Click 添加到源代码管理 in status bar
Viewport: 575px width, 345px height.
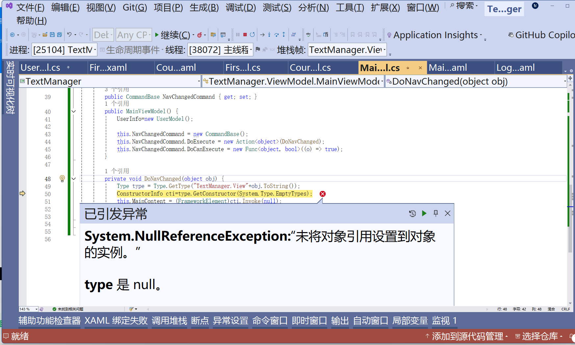click(467, 336)
